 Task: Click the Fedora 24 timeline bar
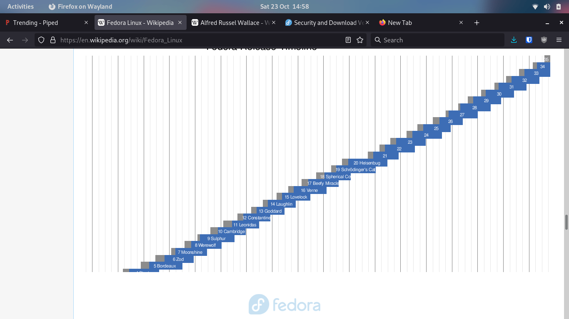click(427, 135)
